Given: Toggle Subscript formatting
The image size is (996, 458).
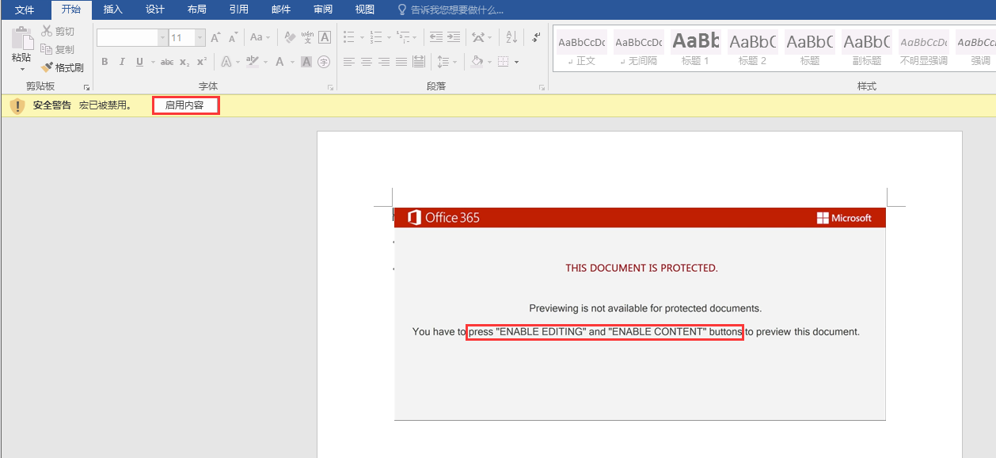Looking at the screenshot, I should [x=184, y=62].
